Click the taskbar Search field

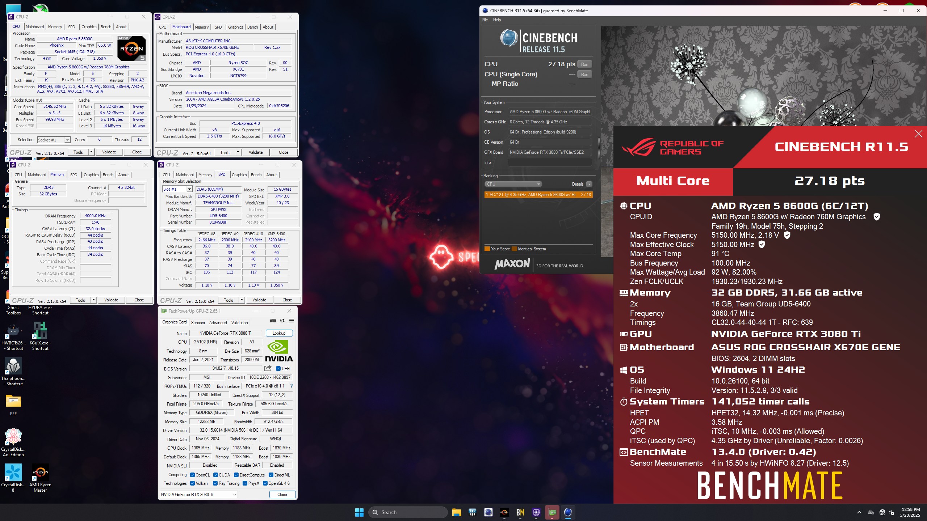[x=408, y=512]
